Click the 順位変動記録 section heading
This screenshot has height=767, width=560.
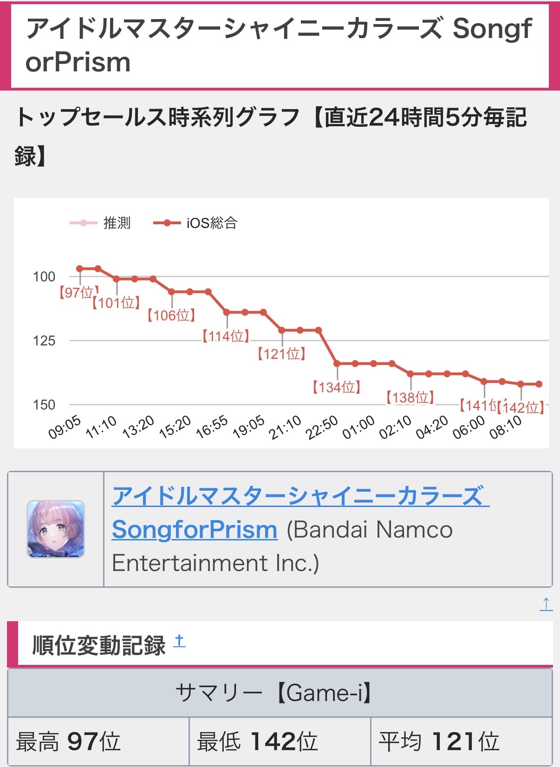point(98,645)
